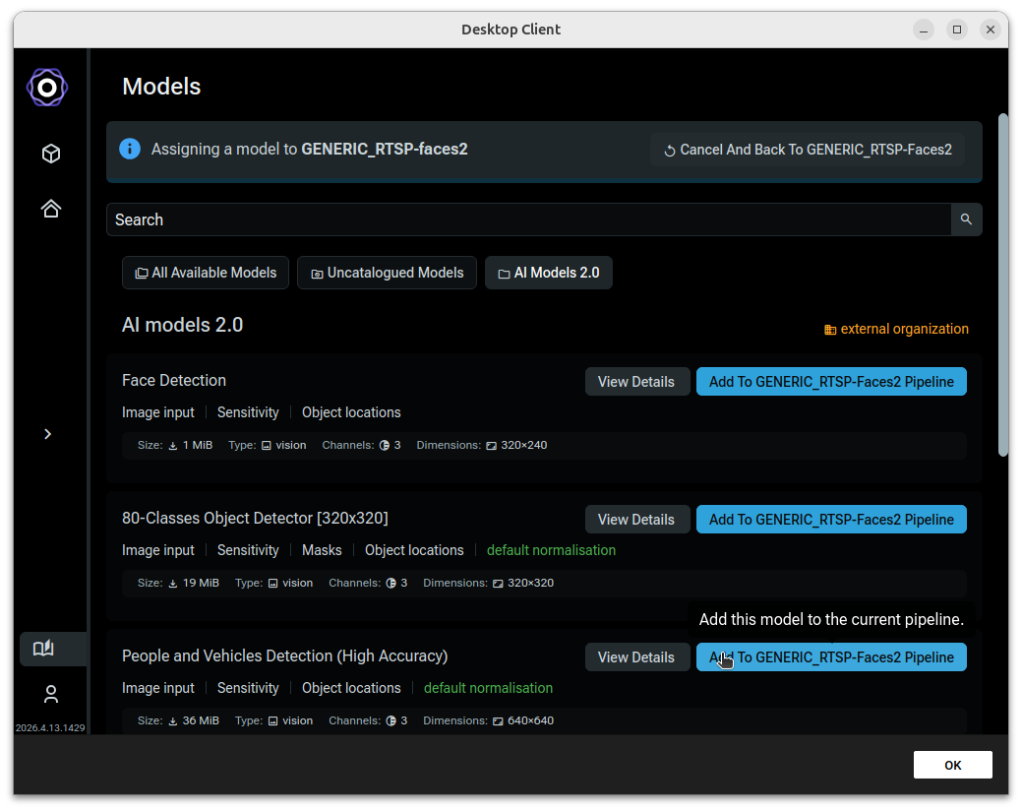Viewport: 1022px width, 811px height.
Task: Go to home via the sidebar house icon
Action: (x=51, y=209)
